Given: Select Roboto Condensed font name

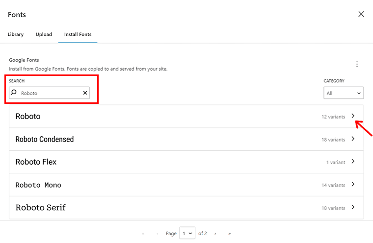Looking at the screenshot, I should 45,139.
